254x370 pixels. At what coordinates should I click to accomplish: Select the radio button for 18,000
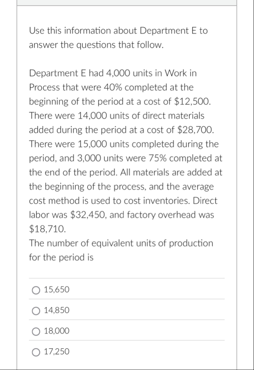tap(37, 331)
